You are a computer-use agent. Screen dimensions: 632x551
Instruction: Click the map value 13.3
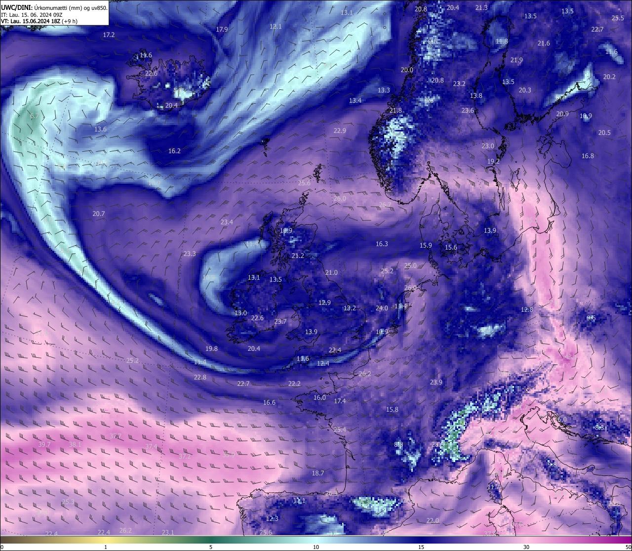[384, 90]
